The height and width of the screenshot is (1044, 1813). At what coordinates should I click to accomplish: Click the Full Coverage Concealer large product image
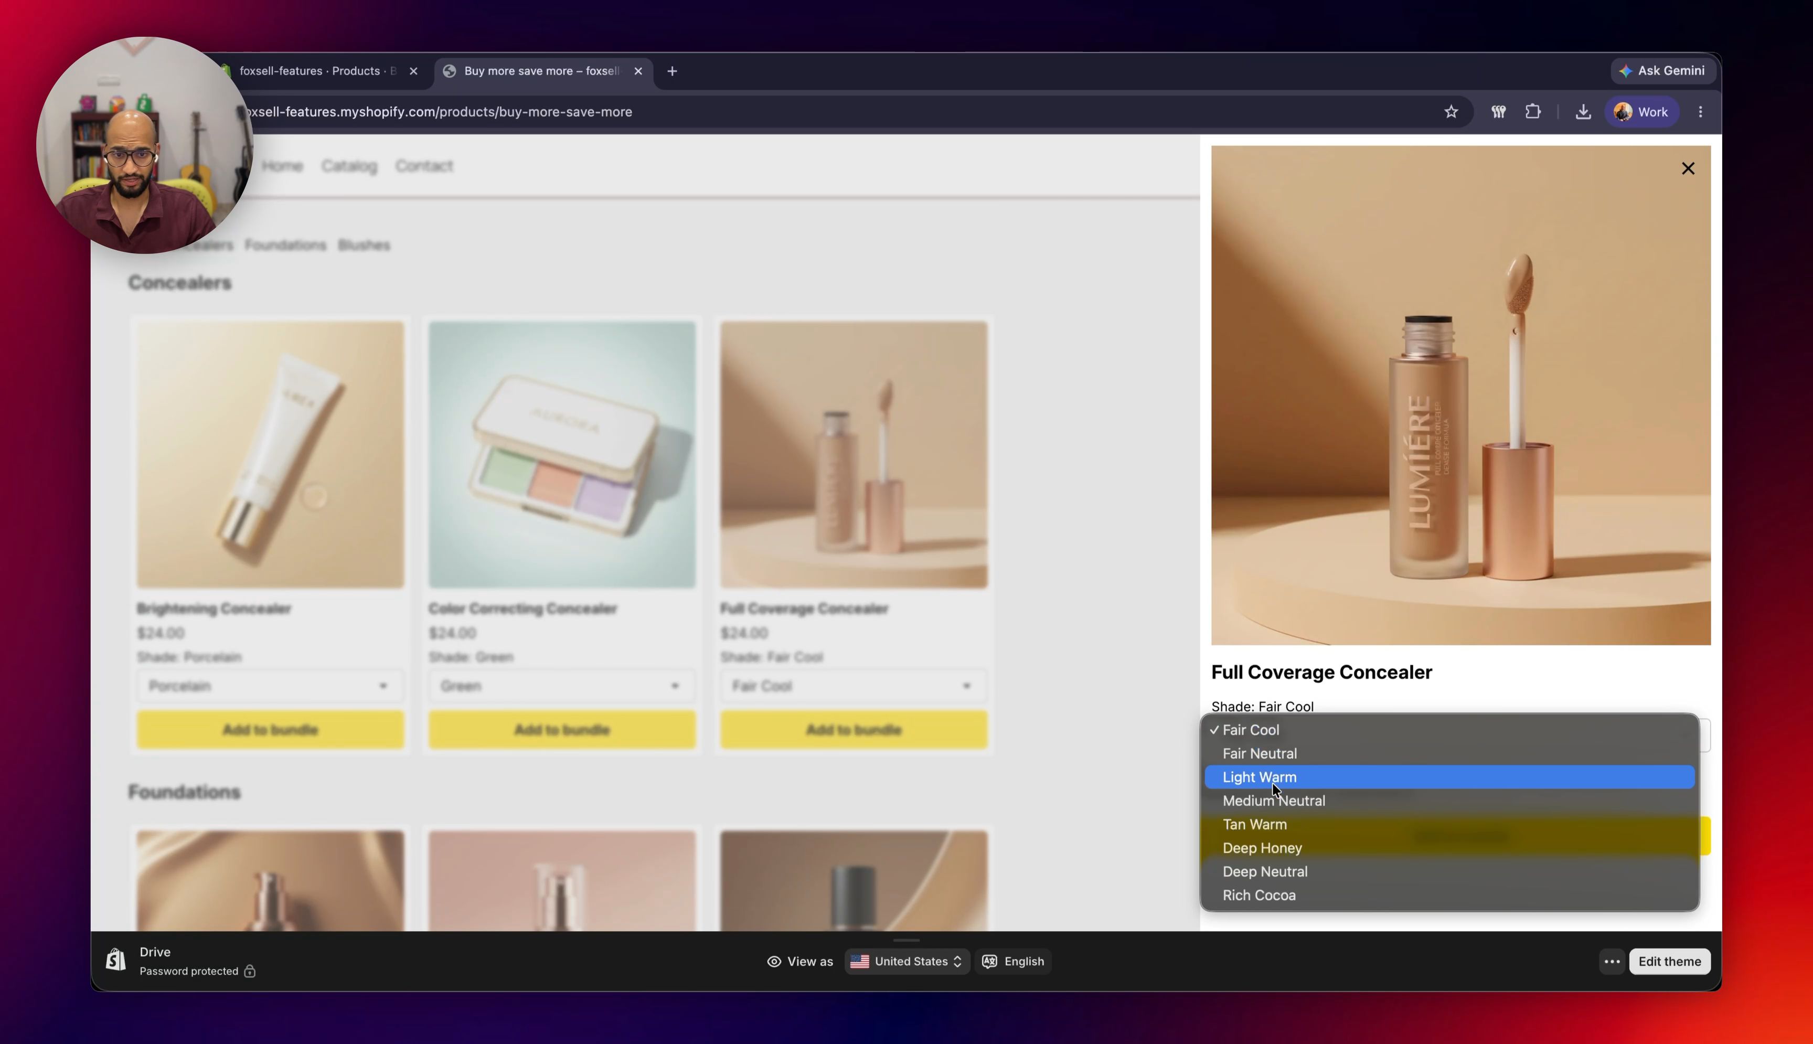point(1460,395)
